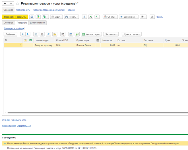The width and height of the screenshot is (188, 150).
Task: Click the Количество column header
Action: [108, 40]
